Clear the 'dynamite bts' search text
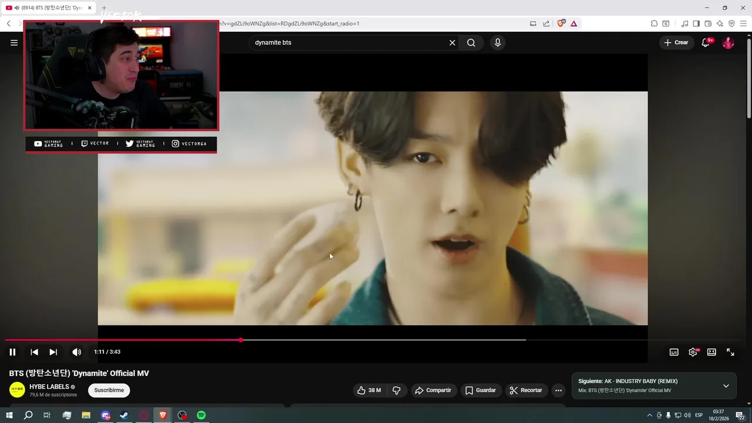The image size is (752, 423). 452,42
